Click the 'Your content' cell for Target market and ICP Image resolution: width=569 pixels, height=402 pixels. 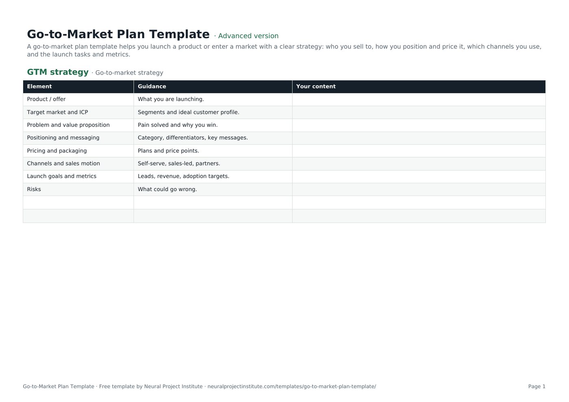pos(419,112)
